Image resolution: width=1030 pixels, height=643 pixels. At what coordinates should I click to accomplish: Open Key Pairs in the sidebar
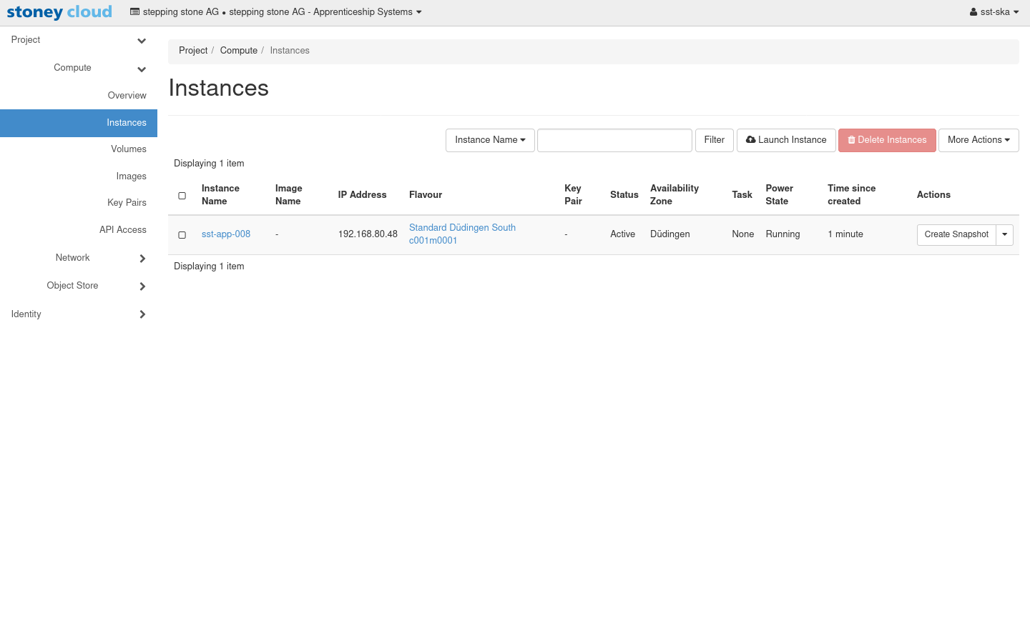tap(127, 203)
